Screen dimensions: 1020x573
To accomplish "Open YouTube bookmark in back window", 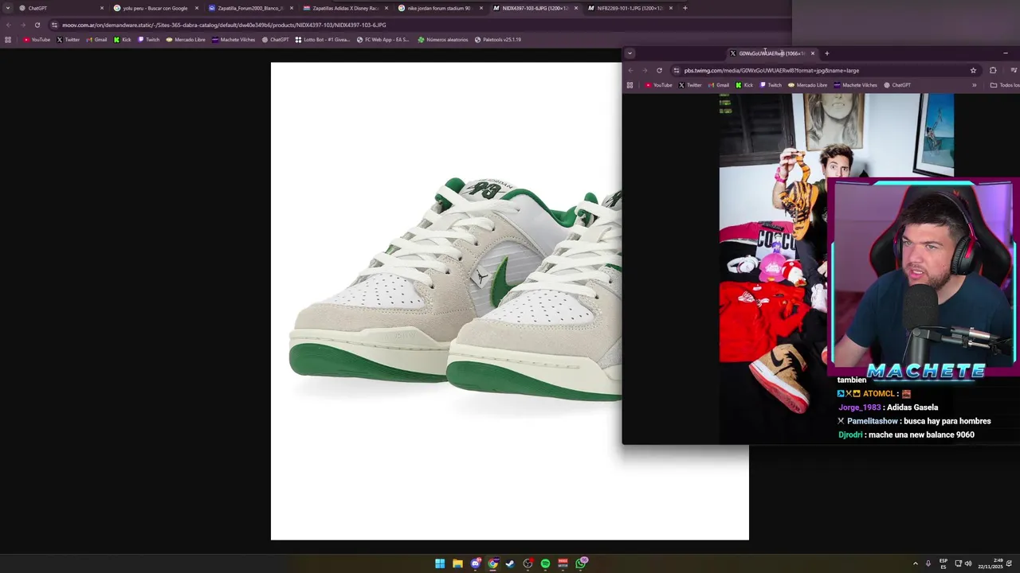I will (x=37, y=40).
